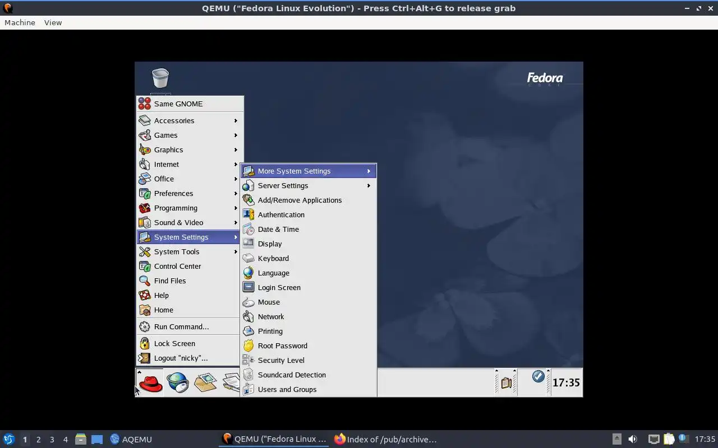
Task: Click the host show desktop icon
Action: 97,439
